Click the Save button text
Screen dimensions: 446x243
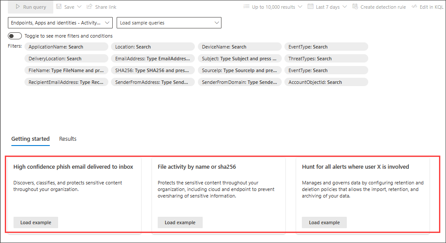click(69, 7)
